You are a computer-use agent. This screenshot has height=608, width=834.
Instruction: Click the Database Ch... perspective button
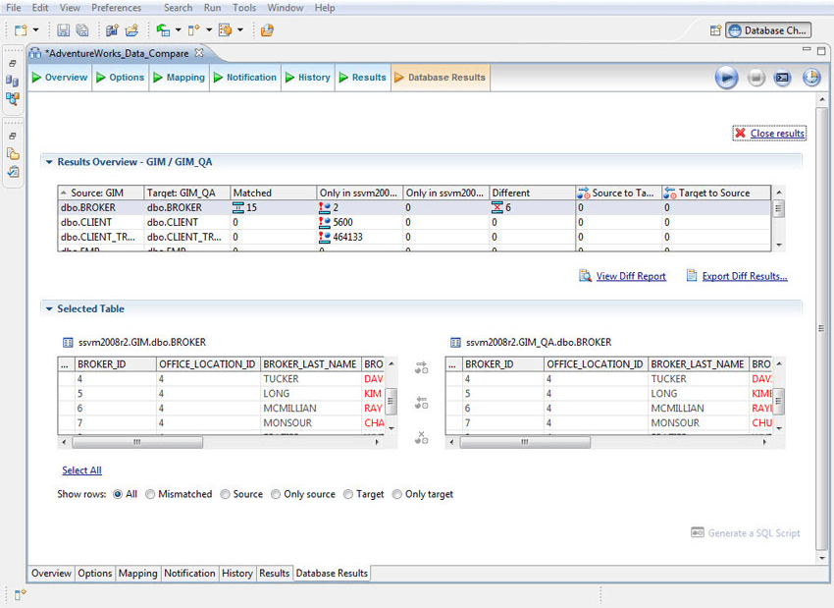[768, 30]
